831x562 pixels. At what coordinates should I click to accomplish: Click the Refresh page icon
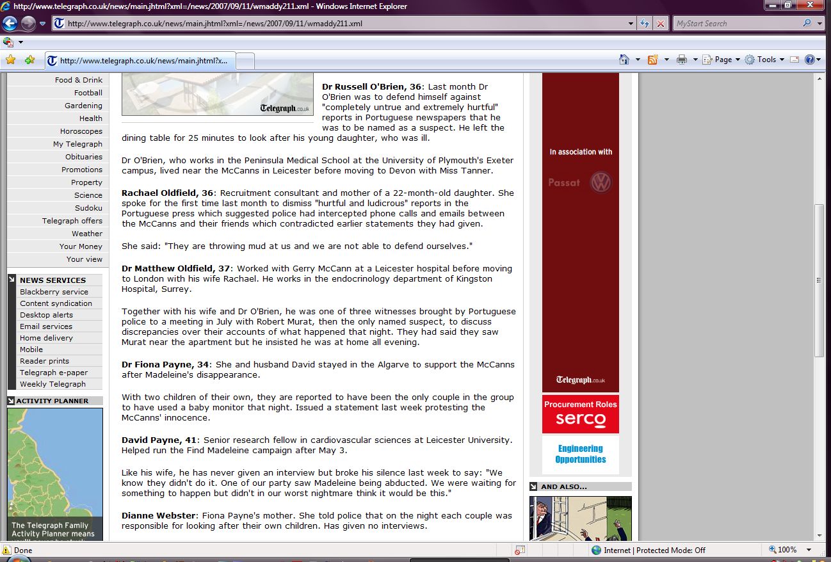coord(645,24)
